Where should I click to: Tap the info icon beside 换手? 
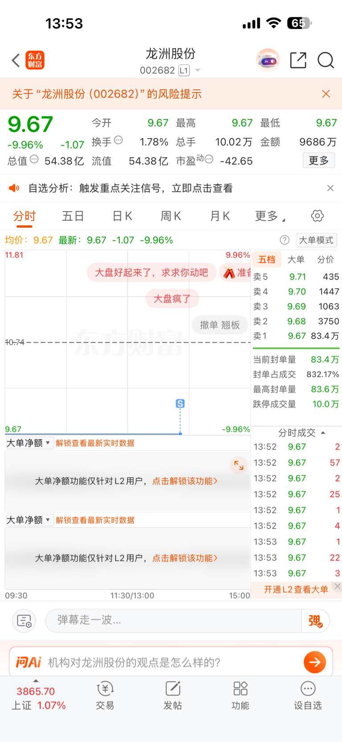(x=118, y=140)
